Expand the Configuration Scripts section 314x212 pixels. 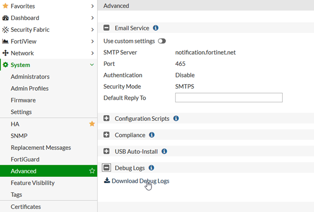click(107, 119)
